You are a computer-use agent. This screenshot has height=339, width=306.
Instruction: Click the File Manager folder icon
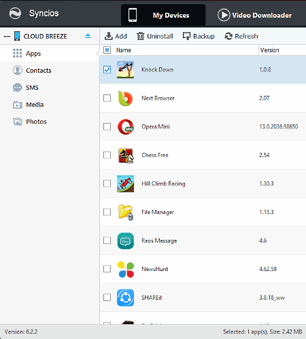click(126, 212)
